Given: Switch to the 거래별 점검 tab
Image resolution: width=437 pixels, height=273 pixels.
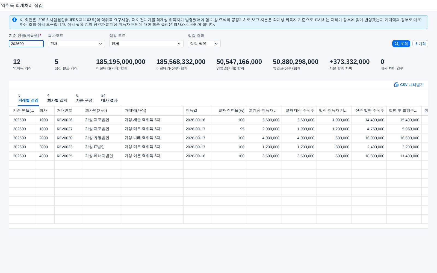Looking at the screenshot, I should pos(28,98).
